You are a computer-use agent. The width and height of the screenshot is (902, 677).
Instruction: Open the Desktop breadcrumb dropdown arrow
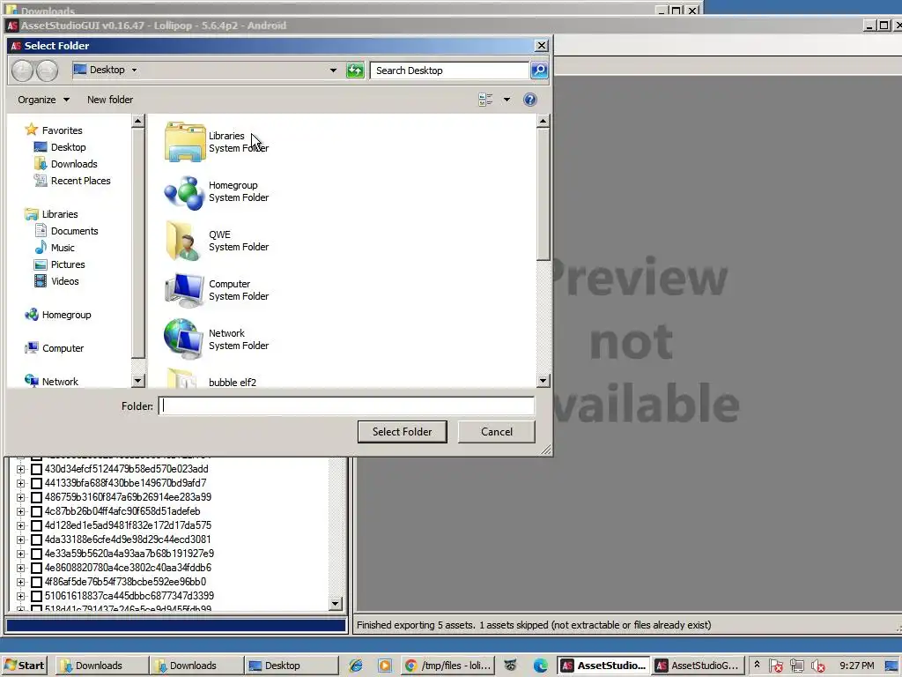(134, 71)
